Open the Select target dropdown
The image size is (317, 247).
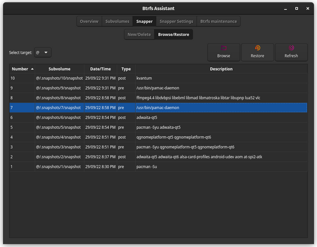pos(42,52)
